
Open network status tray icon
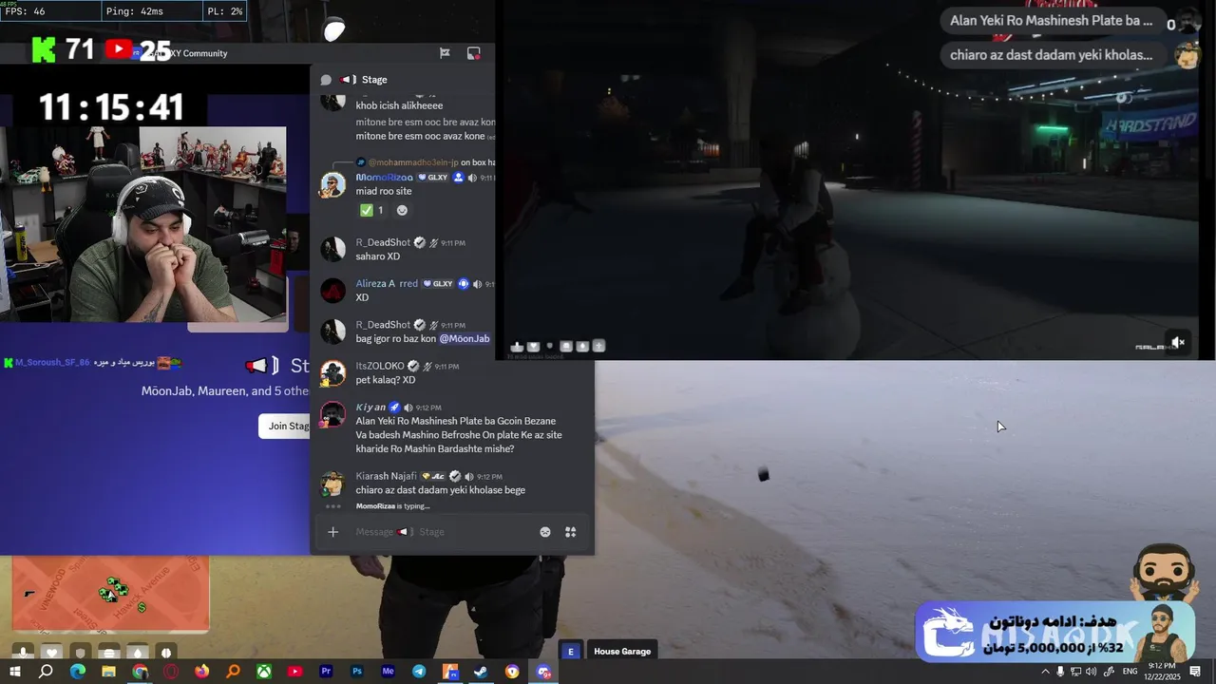tap(1076, 672)
